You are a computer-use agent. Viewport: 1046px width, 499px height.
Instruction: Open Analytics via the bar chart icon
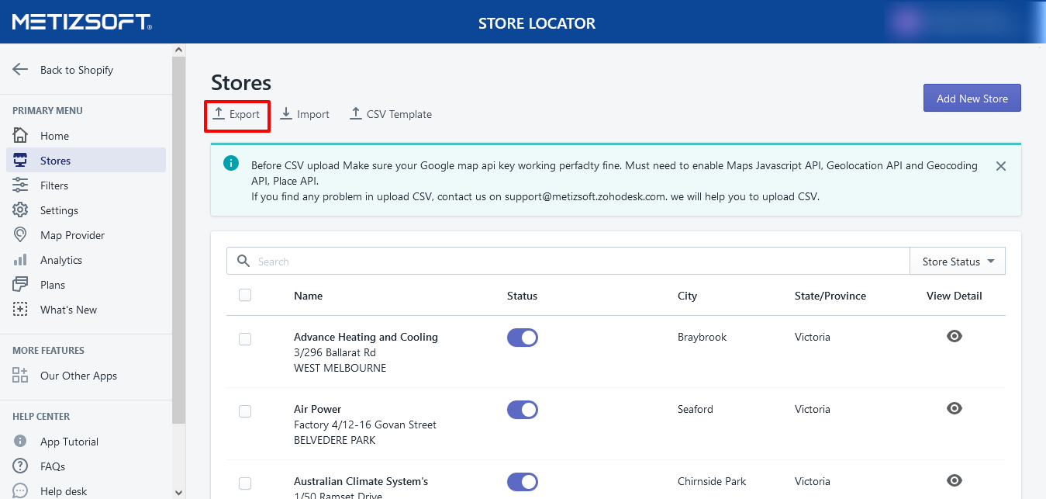(x=20, y=260)
